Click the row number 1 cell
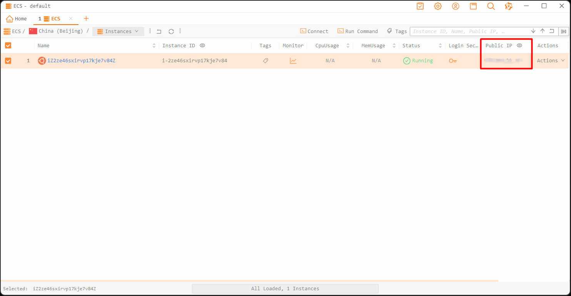Image resolution: width=571 pixels, height=296 pixels. pos(28,61)
